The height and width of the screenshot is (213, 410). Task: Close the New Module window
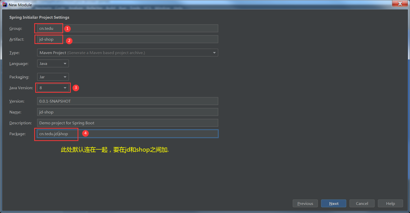click(x=400, y=4)
